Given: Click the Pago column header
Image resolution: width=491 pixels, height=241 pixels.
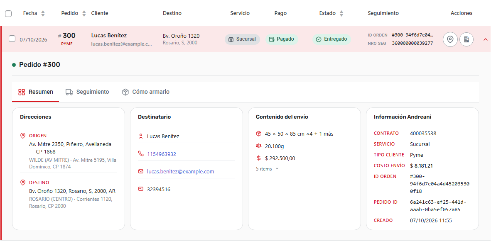Looking at the screenshot, I should pyautogui.click(x=280, y=13).
